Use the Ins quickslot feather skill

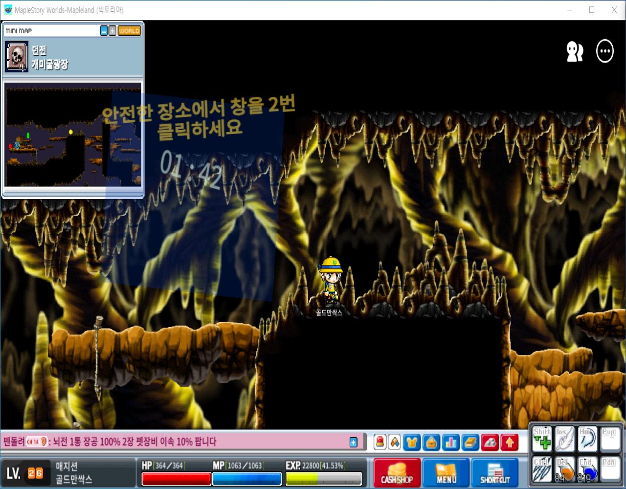coord(564,439)
